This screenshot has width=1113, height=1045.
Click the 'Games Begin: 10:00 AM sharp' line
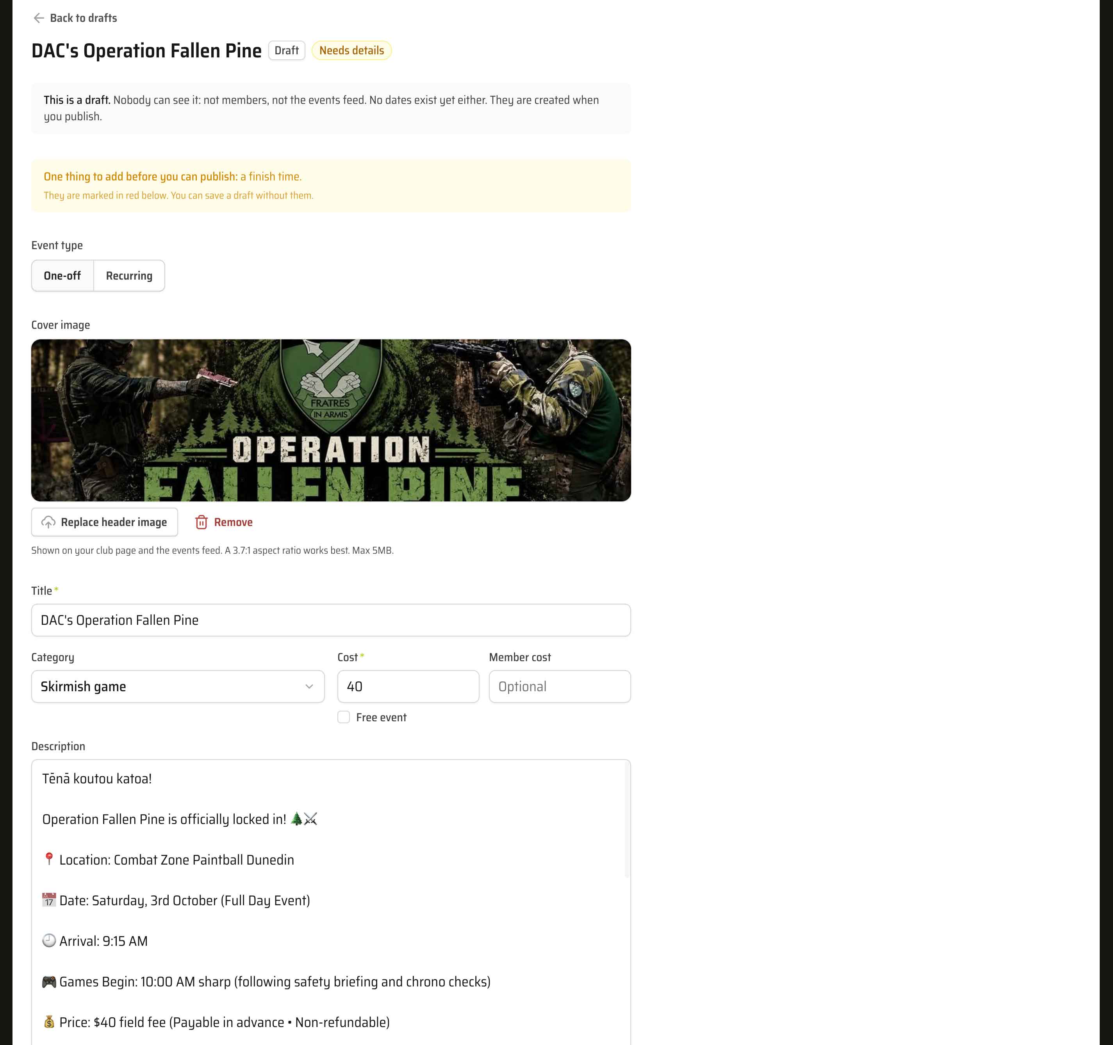tap(266, 982)
